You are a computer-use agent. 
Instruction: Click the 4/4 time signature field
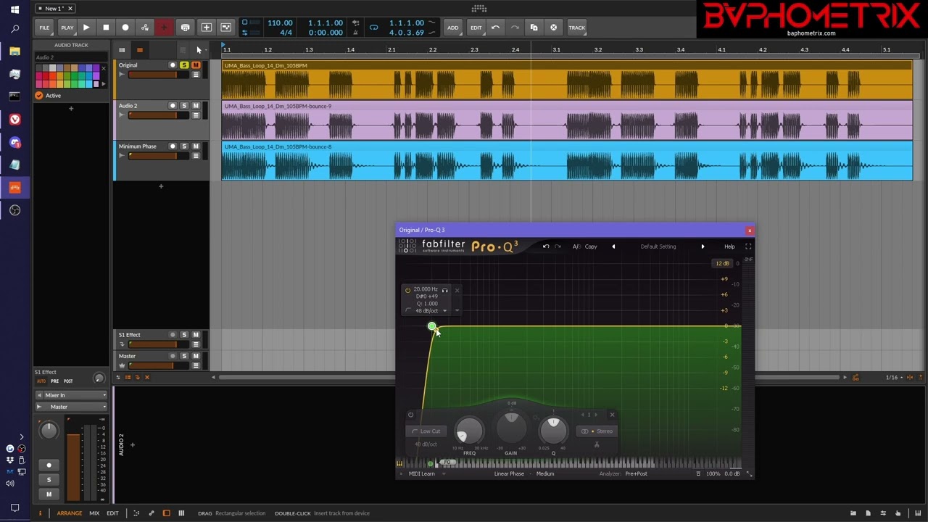click(x=286, y=33)
